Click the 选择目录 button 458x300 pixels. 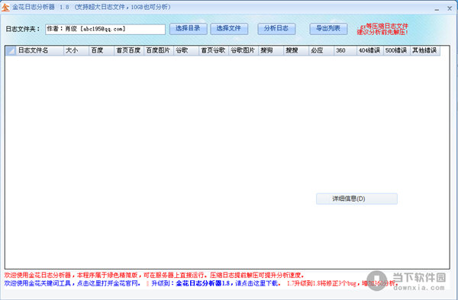(188, 28)
